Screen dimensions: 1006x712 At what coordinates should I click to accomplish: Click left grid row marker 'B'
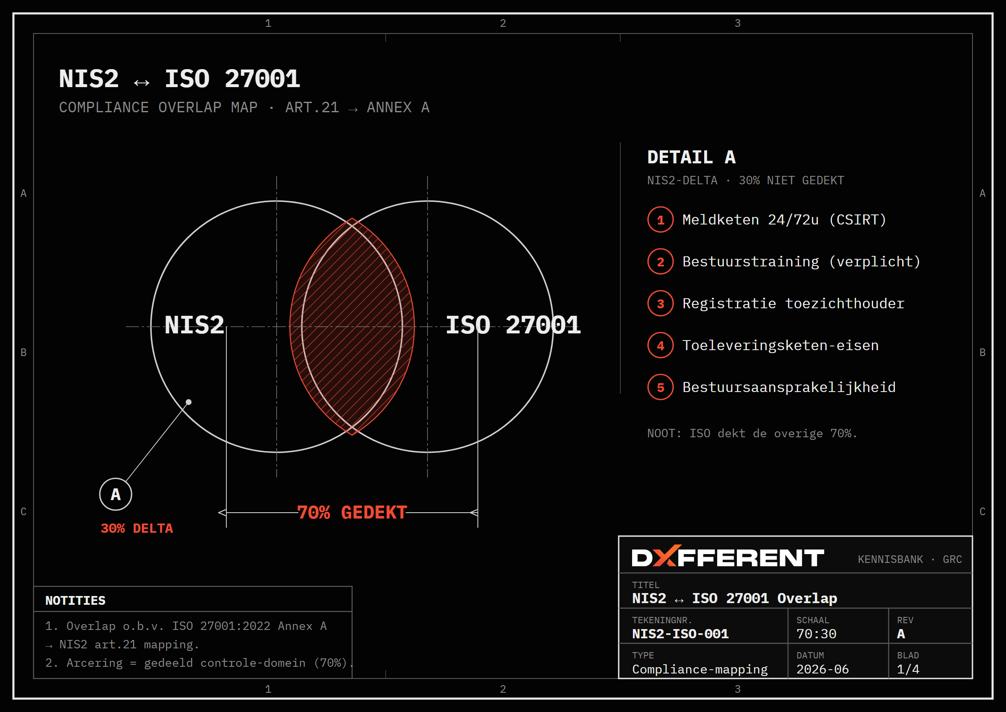24,353
